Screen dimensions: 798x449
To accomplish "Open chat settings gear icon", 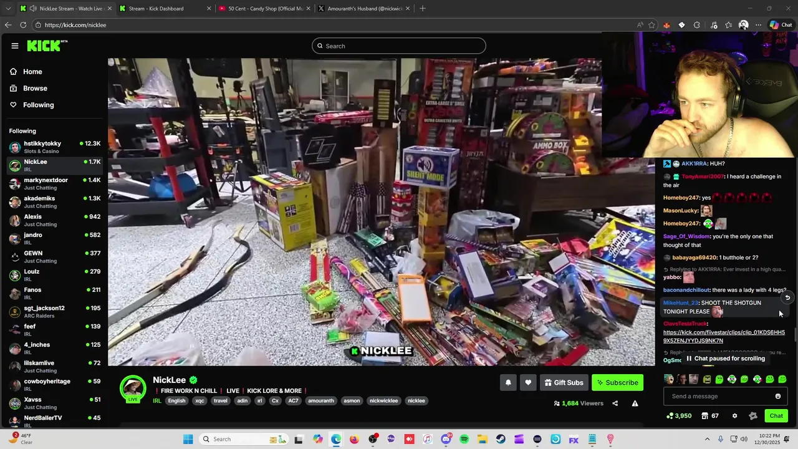I will [734, 416].
